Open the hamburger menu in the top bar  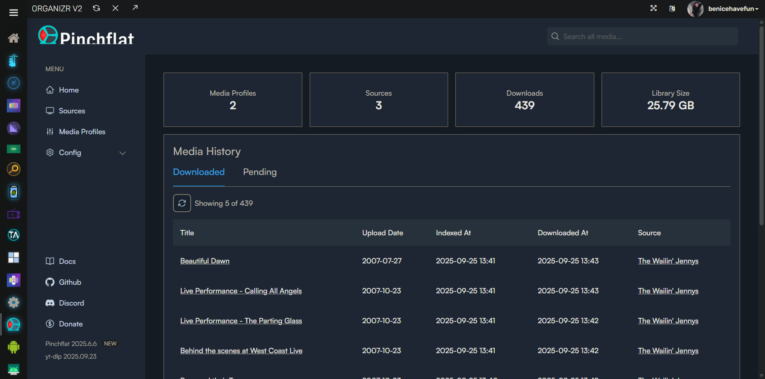pyautogui.click(x=14, y=13)
